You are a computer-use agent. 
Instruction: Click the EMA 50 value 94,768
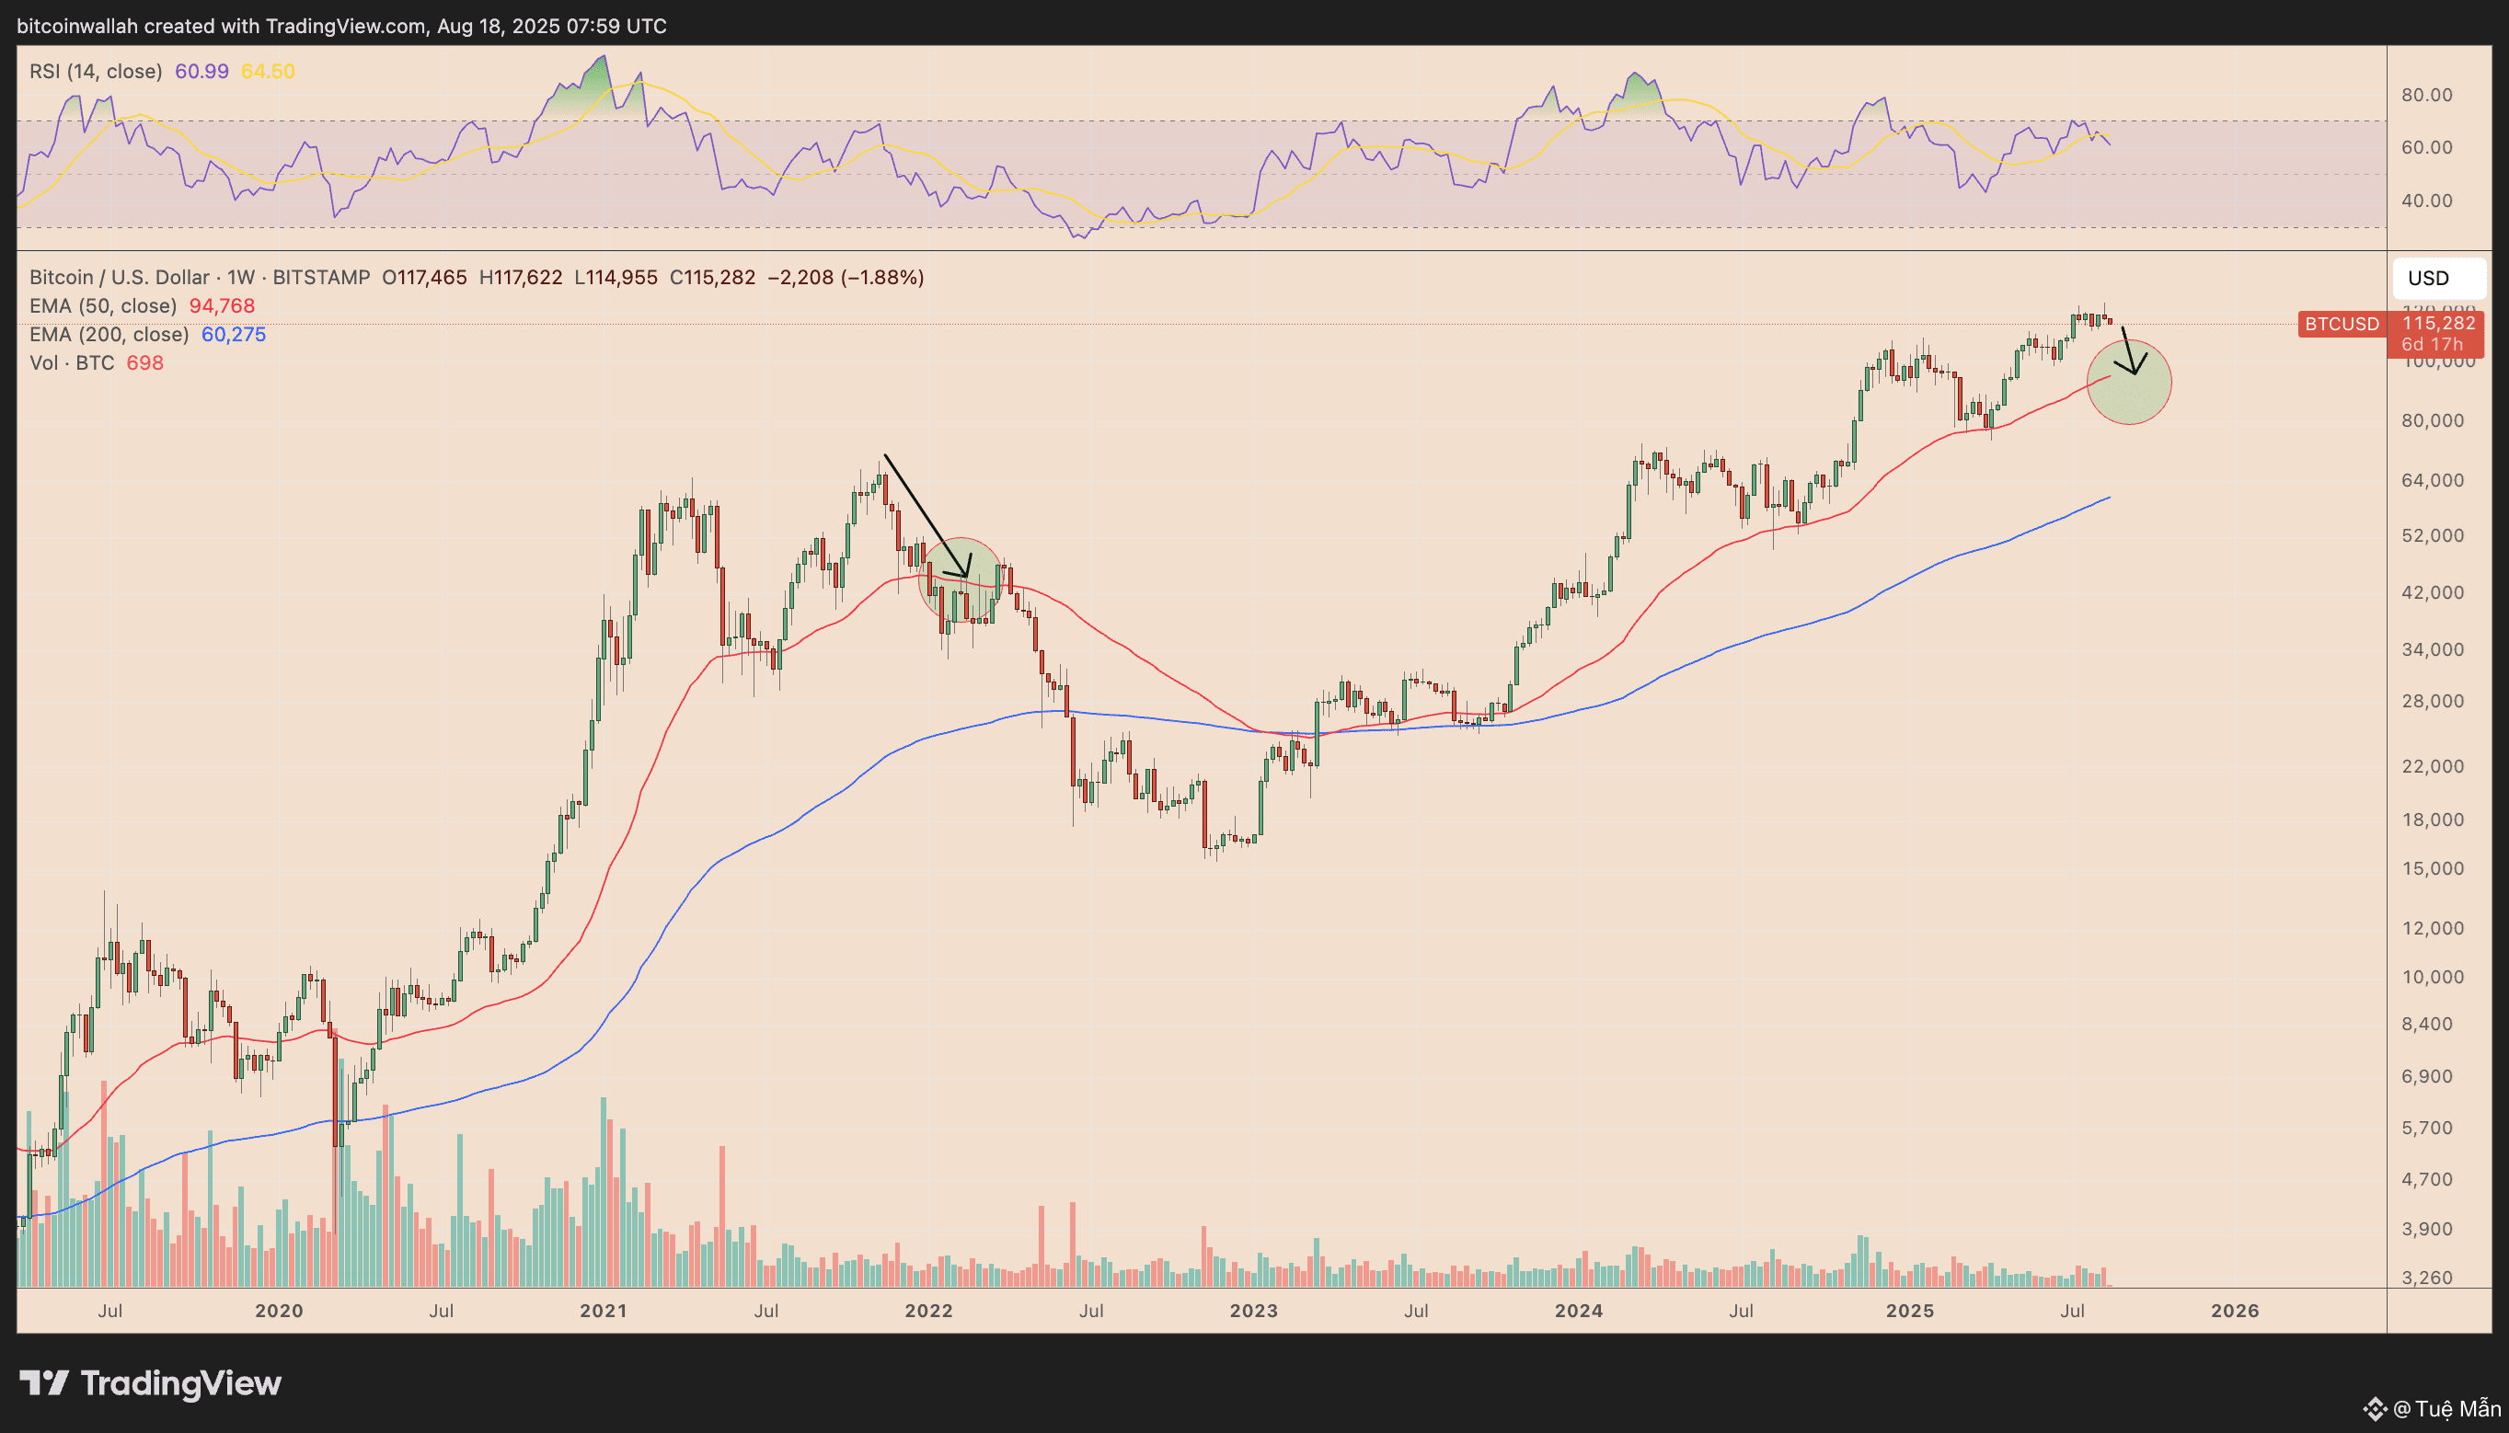click(x=222, y=306)
